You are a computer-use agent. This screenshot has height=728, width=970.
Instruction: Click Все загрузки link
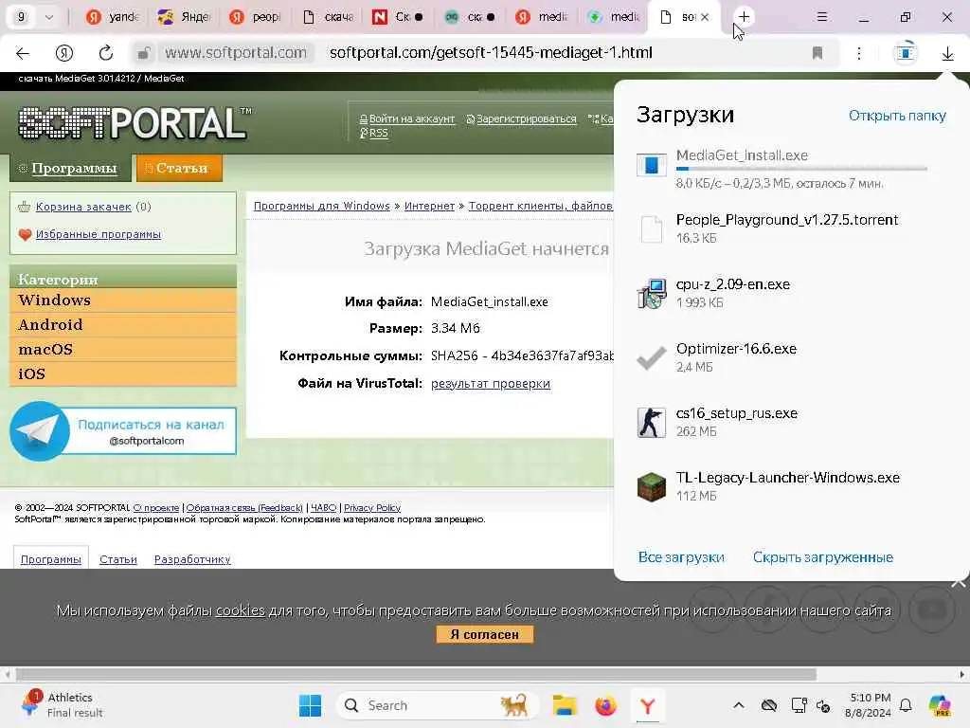click(x=681, y=557)
